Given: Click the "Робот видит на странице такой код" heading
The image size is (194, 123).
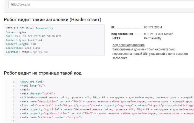Looking at the screenshot, I should coord(42,73).
